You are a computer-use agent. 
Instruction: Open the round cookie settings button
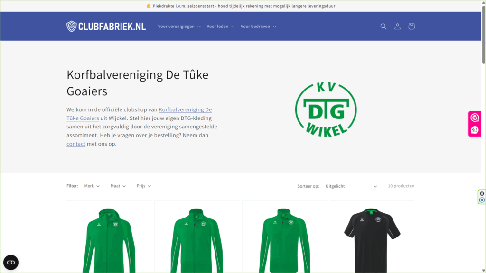(11, 262)
